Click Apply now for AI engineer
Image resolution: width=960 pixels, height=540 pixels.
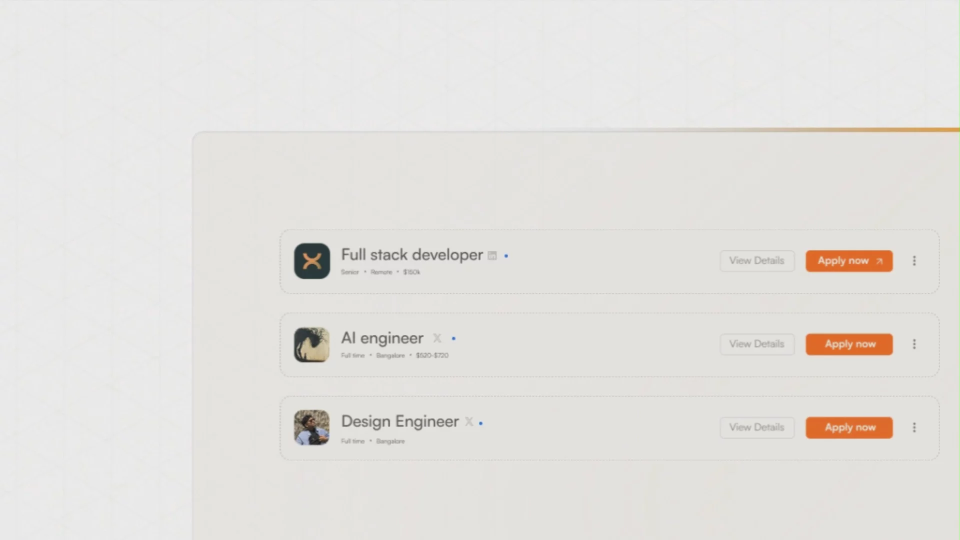tap(849, 344)
